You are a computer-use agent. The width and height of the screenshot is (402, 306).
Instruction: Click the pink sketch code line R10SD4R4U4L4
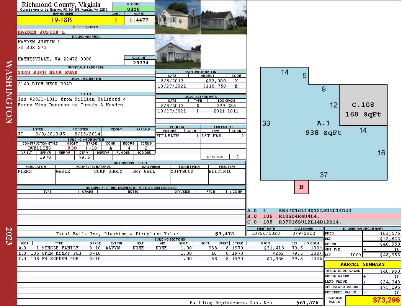pos(299,216)
